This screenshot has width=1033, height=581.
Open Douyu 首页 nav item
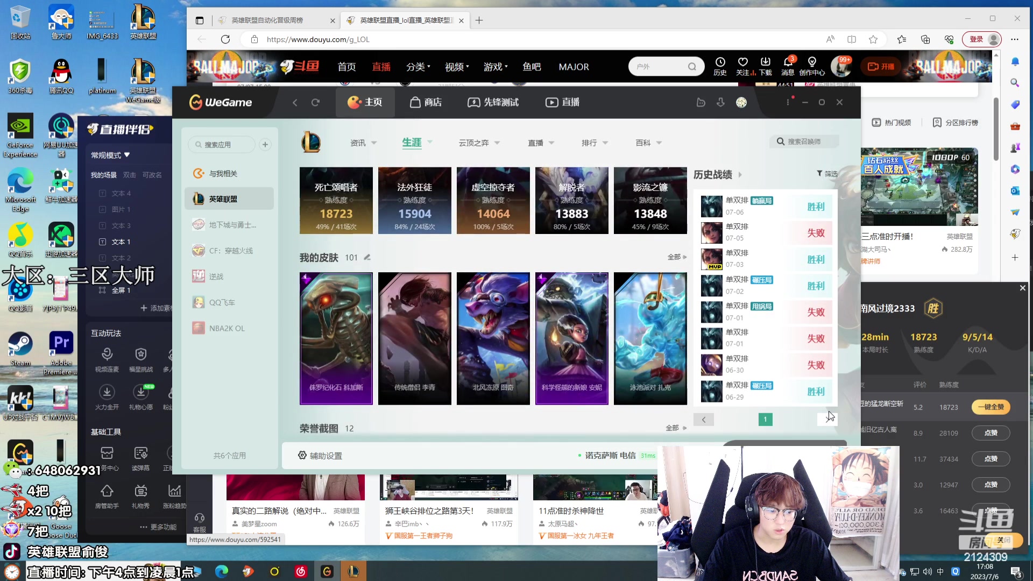point(346,67)
